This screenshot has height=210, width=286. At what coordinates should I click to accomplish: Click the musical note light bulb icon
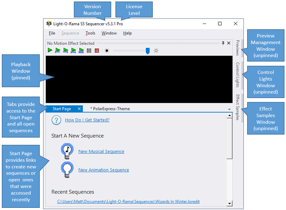67,151
